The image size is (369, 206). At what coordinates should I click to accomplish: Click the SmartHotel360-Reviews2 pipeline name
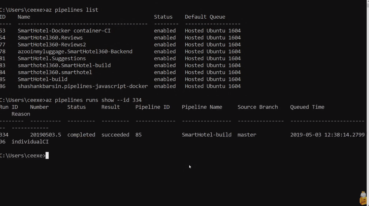[x=52, y=45]
